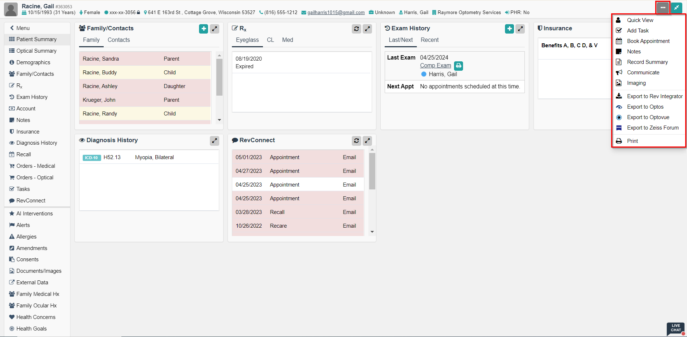
Task: Add a new exam in Exam History
Action: point(509,29)
